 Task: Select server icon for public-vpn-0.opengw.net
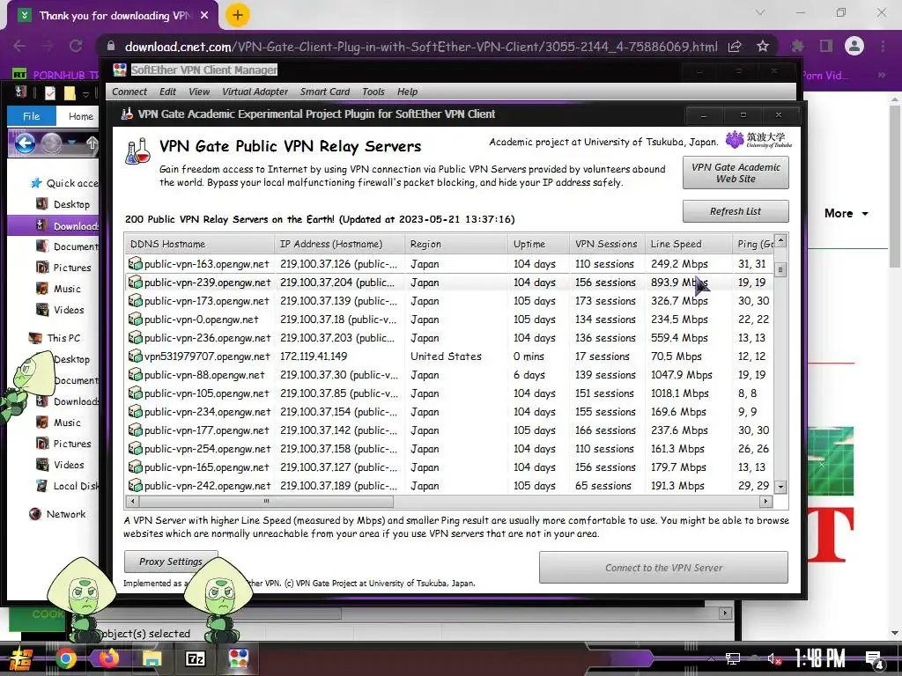[x=135, y=319]
